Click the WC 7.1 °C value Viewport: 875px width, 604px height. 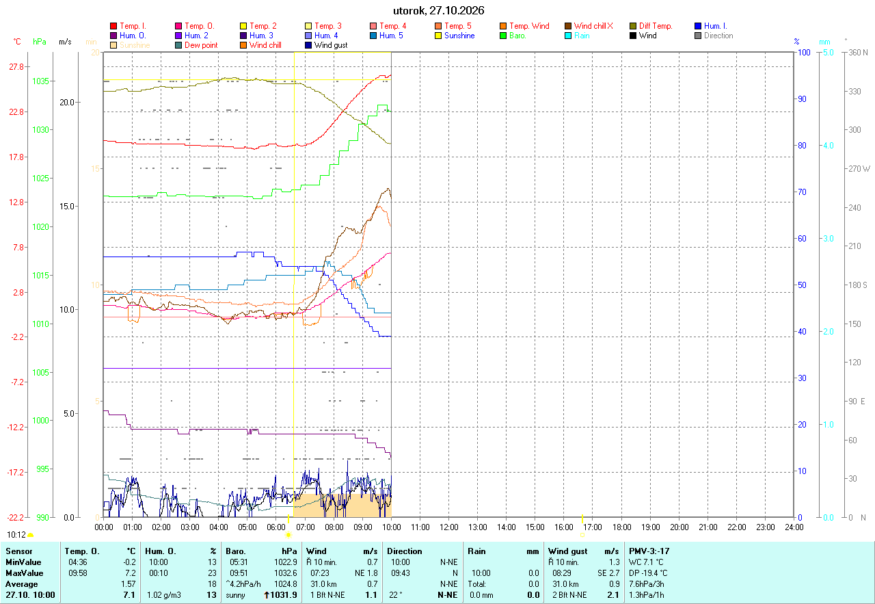pyautogui.click(x=646, y=562)
